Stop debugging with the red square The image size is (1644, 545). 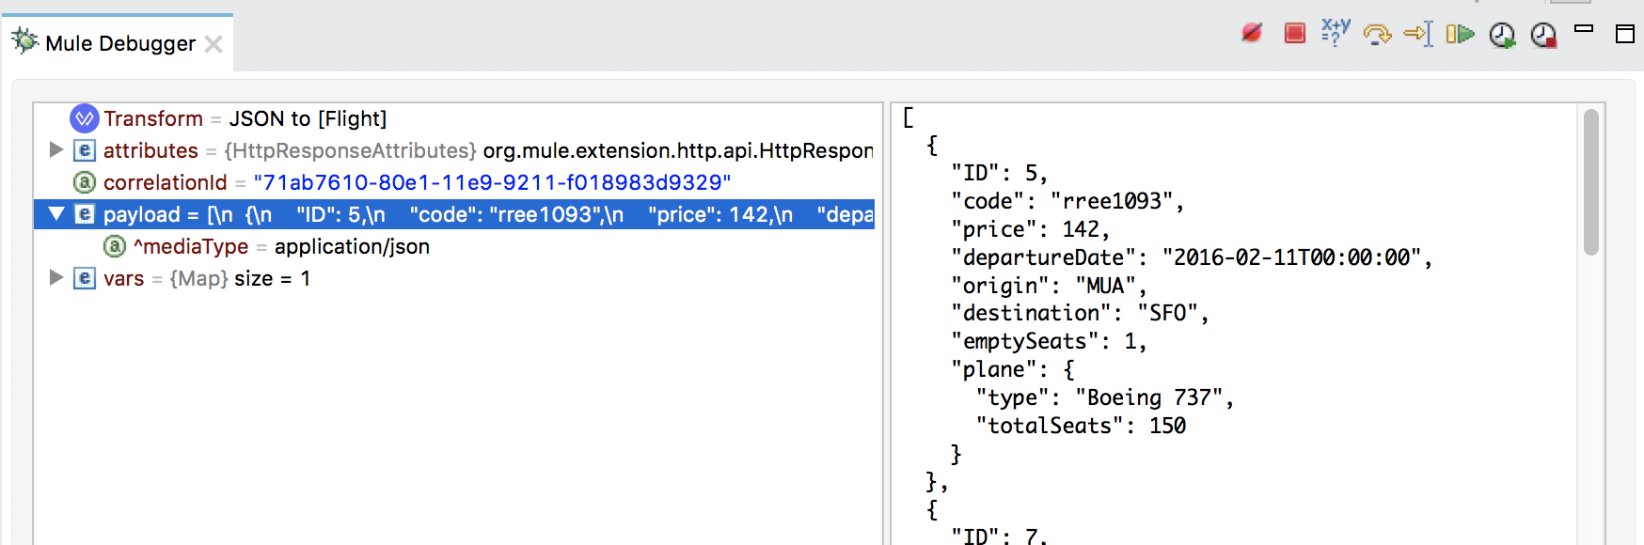point(1295,34)
